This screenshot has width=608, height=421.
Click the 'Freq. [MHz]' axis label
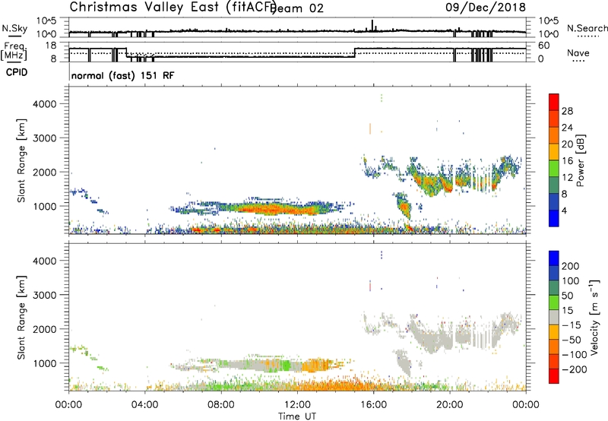coord(14,51)
